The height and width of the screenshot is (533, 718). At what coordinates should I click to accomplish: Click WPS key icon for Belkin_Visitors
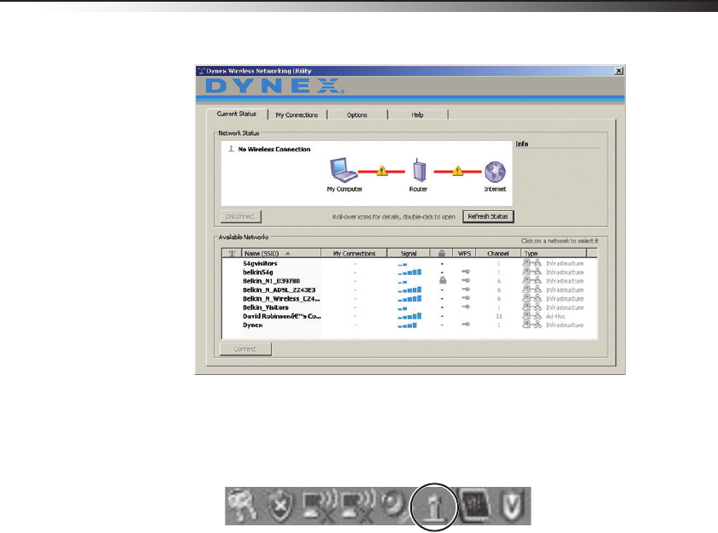click(x=466, y=307)
